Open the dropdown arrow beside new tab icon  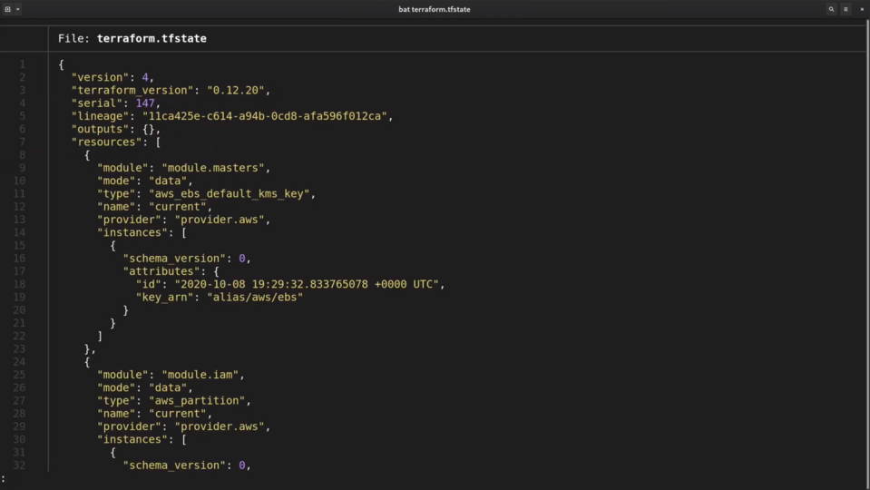click(18, 9)
